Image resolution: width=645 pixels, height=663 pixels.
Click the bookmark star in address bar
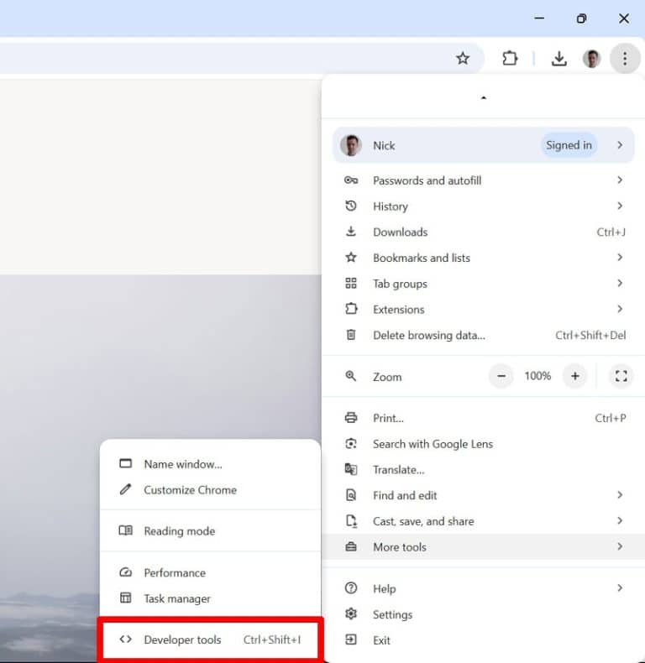pyautogui.click(x=463, y=59)
